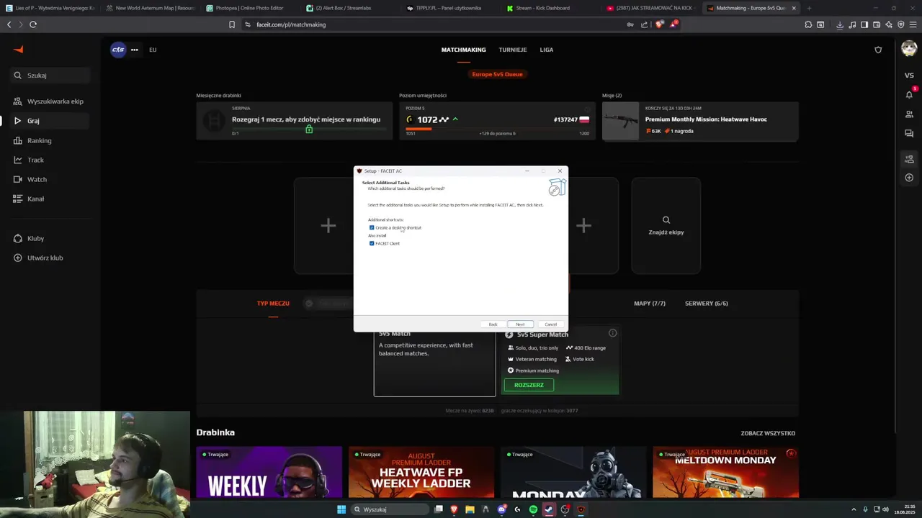Screen dimensions: 922x518
Task: Open the SERWERY (6/6) tab
Action: [706, 304]
